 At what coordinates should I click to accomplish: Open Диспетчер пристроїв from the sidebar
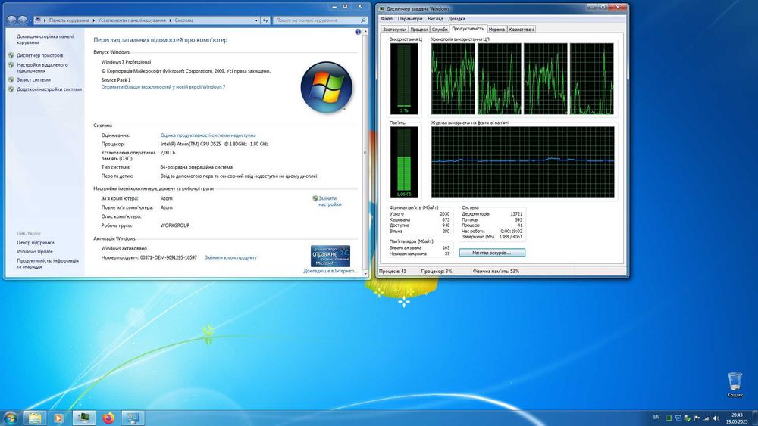click(39, 55)
